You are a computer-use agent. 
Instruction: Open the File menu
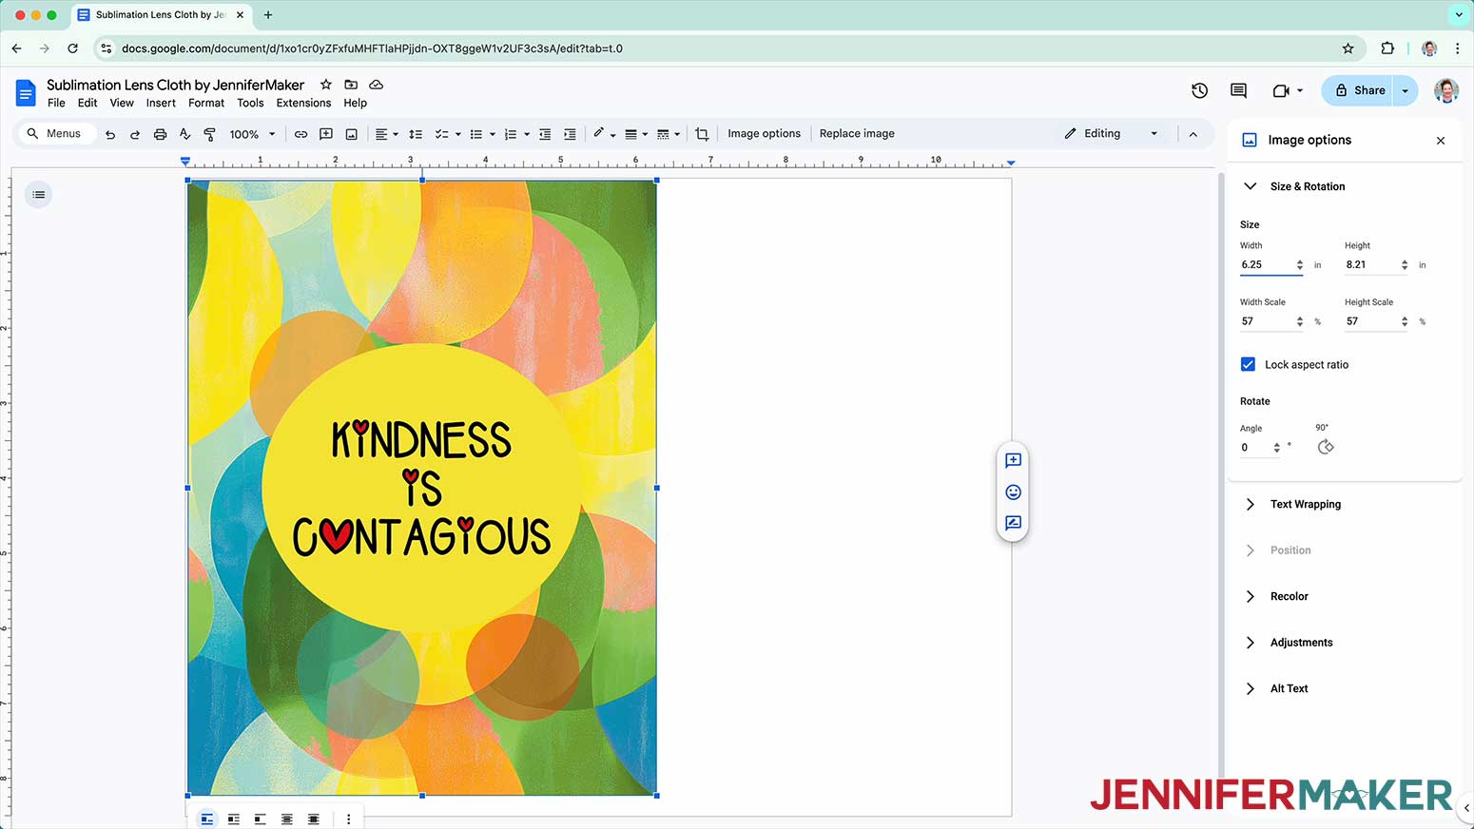click(56, 103)
